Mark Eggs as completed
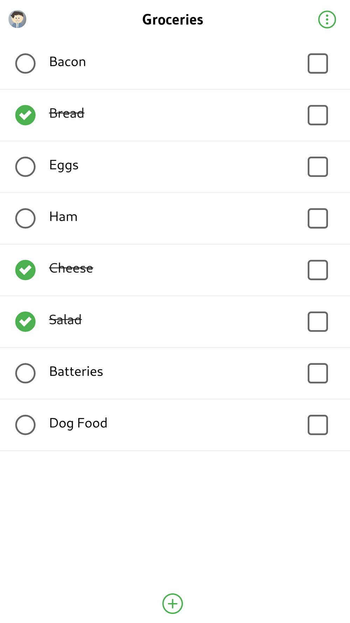 coord(25,167)
